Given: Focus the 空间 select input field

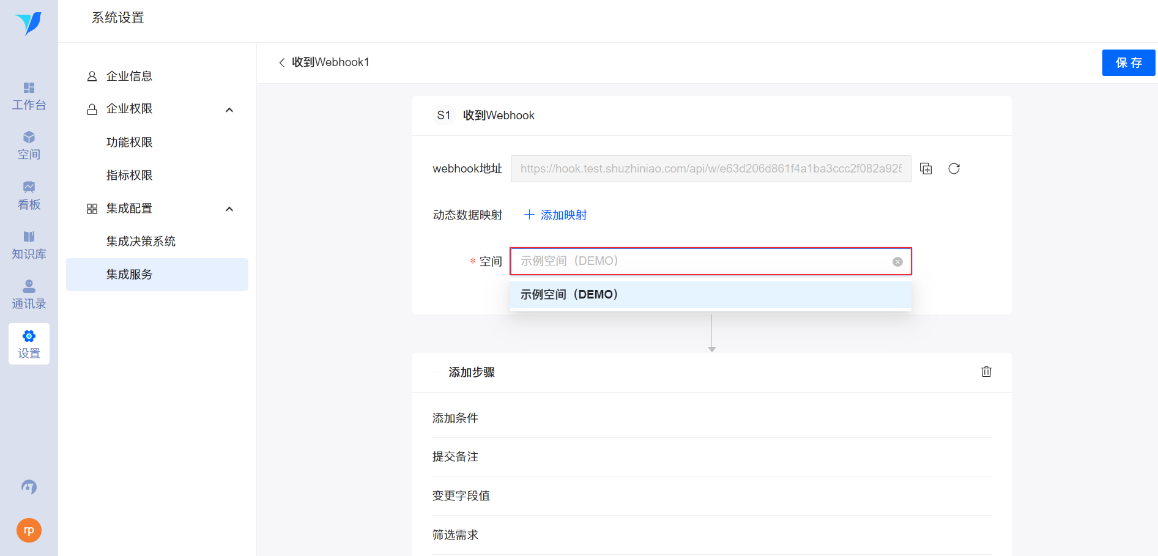Looking at the screenshot, I should pyautogui.click(x=711, y=261).
